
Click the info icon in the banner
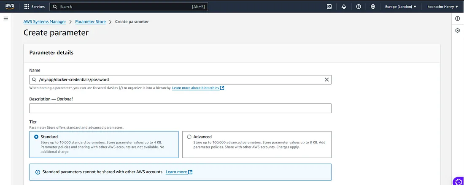(x=38, y=172)
